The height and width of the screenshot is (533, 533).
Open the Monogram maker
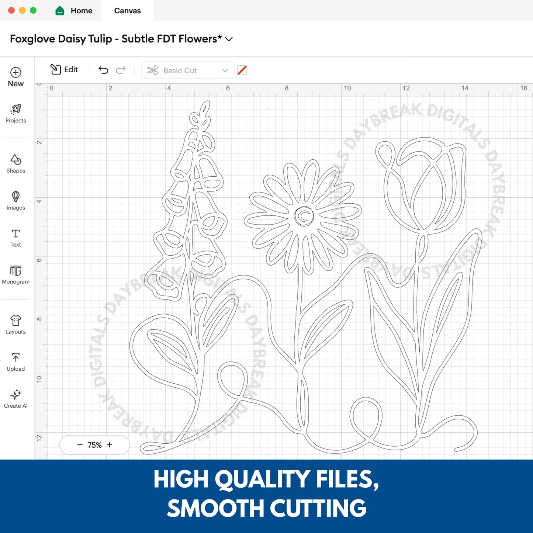click(x=15, y=274)
